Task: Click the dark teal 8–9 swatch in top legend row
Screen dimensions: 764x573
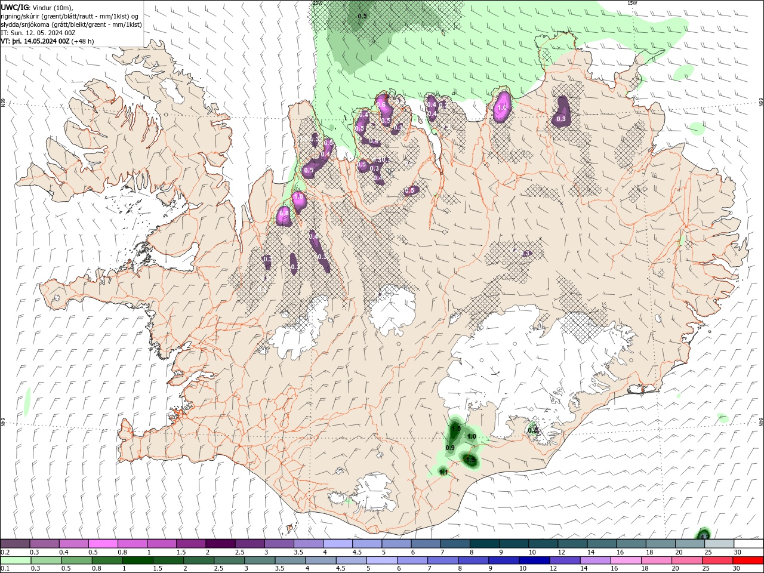Action: [484, 544]
